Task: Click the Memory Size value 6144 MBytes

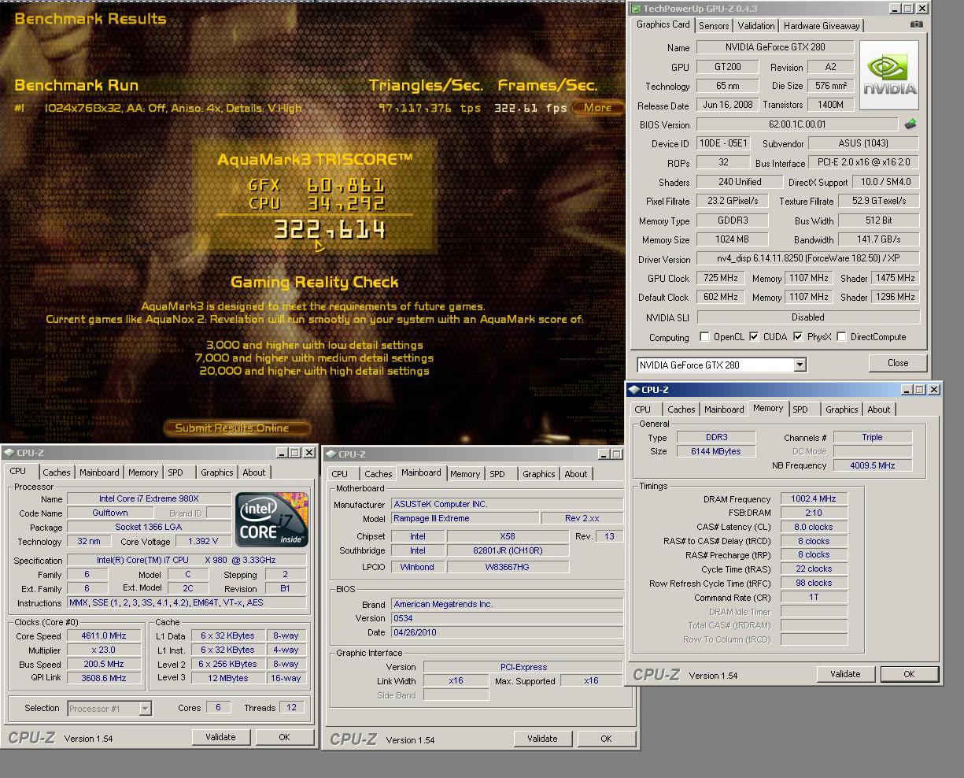Action: pyautogui.click(x=716, y=451)
